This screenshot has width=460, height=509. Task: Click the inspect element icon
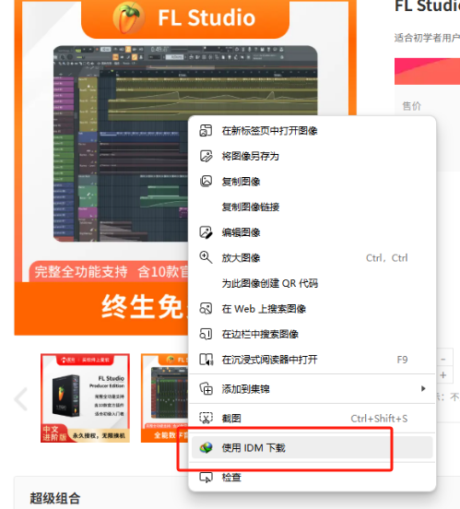click(x=206, y=478)
